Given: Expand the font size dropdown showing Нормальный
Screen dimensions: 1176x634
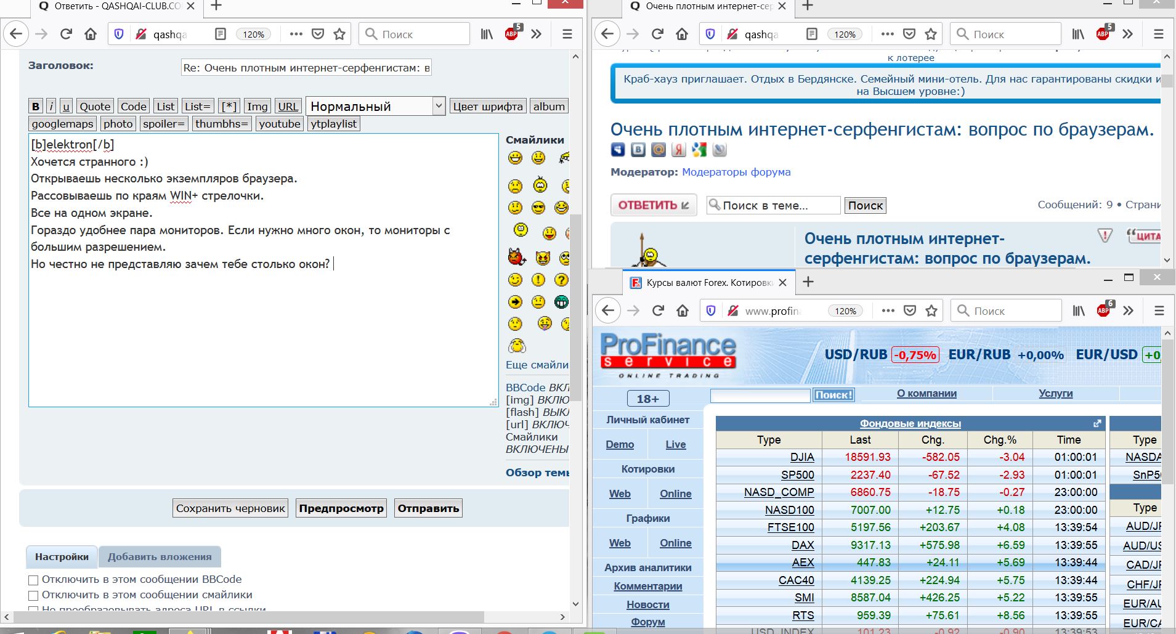Looking at the screenshot, I should click(375, 107).
